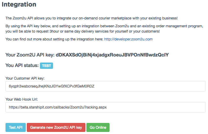Open the developer.zoom2u.com link
The width and height of the screenshot is (208, 134).
(128, 39)
